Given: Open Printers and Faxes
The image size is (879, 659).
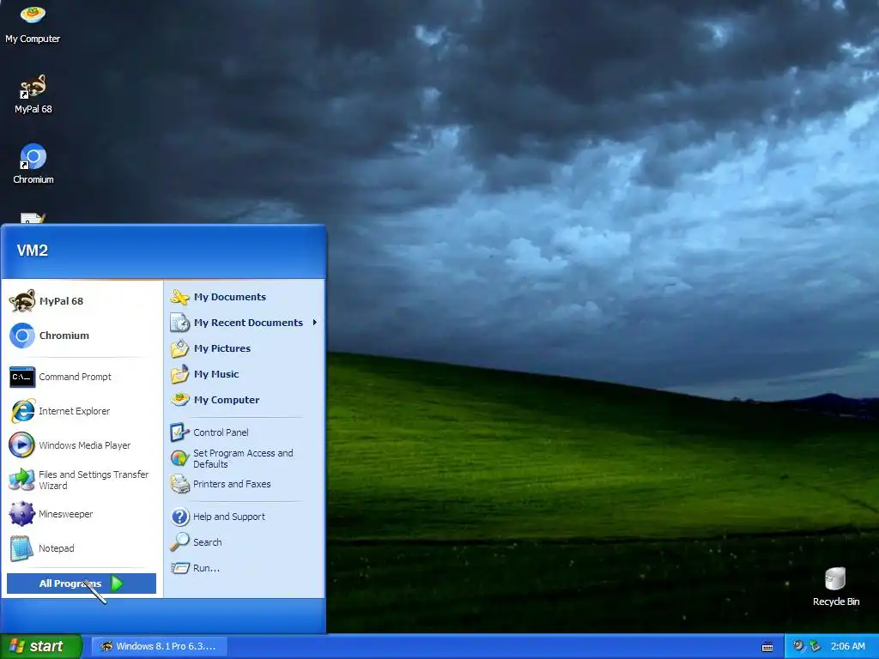Looking at the screenshot, I should [x=245, y=484].
